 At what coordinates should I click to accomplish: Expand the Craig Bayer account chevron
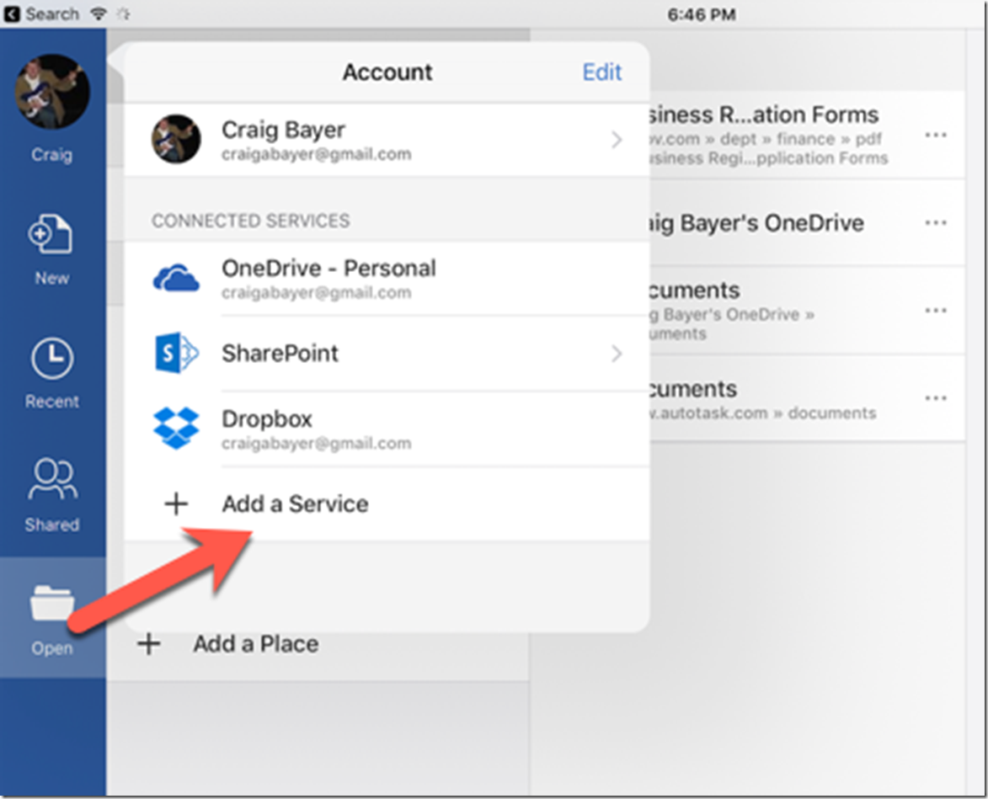click(x=617, y=139)
